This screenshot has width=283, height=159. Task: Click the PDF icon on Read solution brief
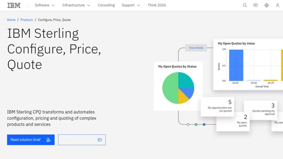coord(48,140)
